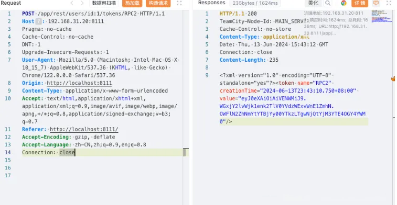This screenshot has height=205, width=397.
Task: Click Connection: close in response
Action: click(x=246, y=52)
